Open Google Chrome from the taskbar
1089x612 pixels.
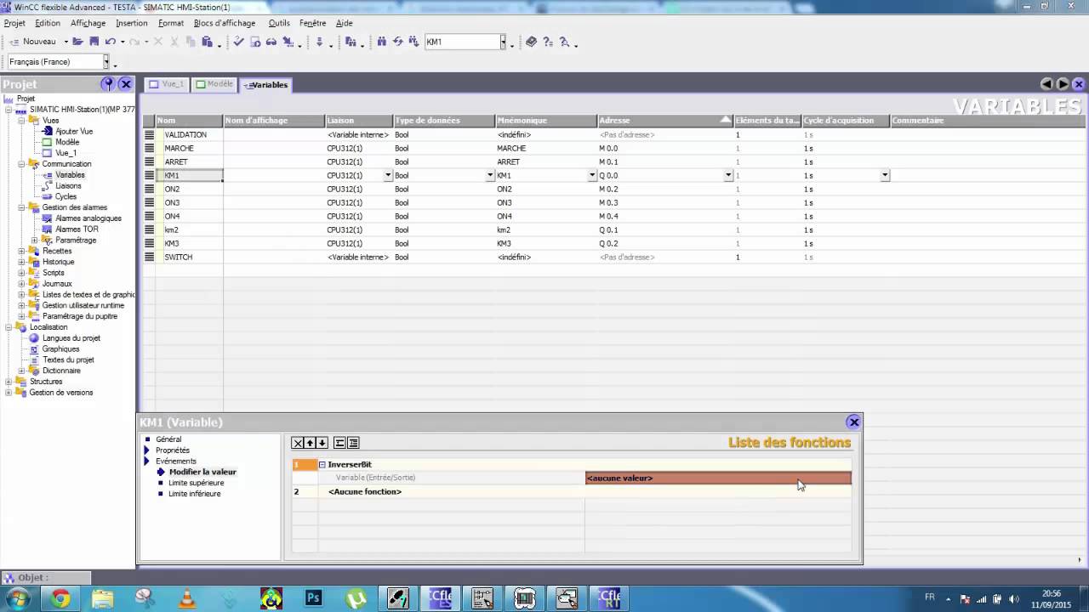click(60, 598)
